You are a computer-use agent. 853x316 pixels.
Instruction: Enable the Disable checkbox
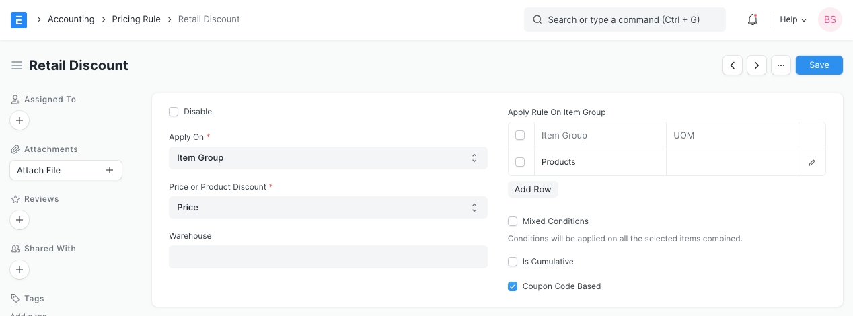[174, 112]
